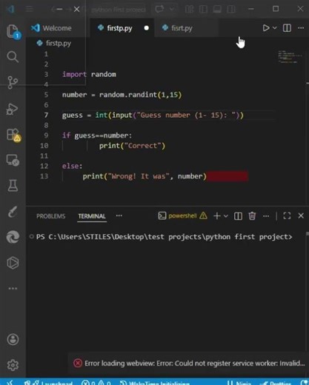The height and width of the screenshot is (385, 309).
Task: Open the Copilot chat icon in title bar
Action: pyautogui.click(x=159, y=10)
